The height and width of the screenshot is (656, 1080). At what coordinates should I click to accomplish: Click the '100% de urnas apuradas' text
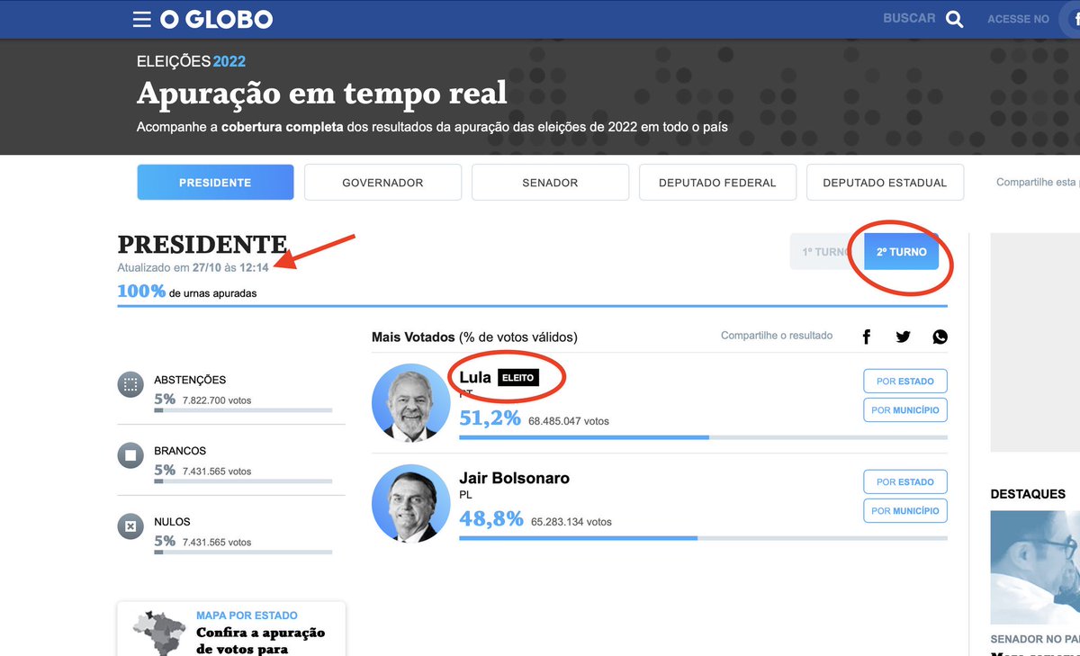tap(187, 292)
